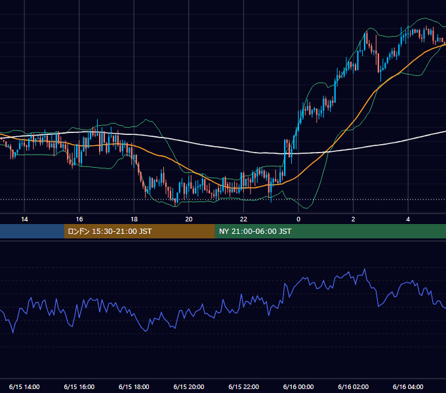Click the white dotted horizontal price level line
446x393 pixels.
(x=222, y=200)
